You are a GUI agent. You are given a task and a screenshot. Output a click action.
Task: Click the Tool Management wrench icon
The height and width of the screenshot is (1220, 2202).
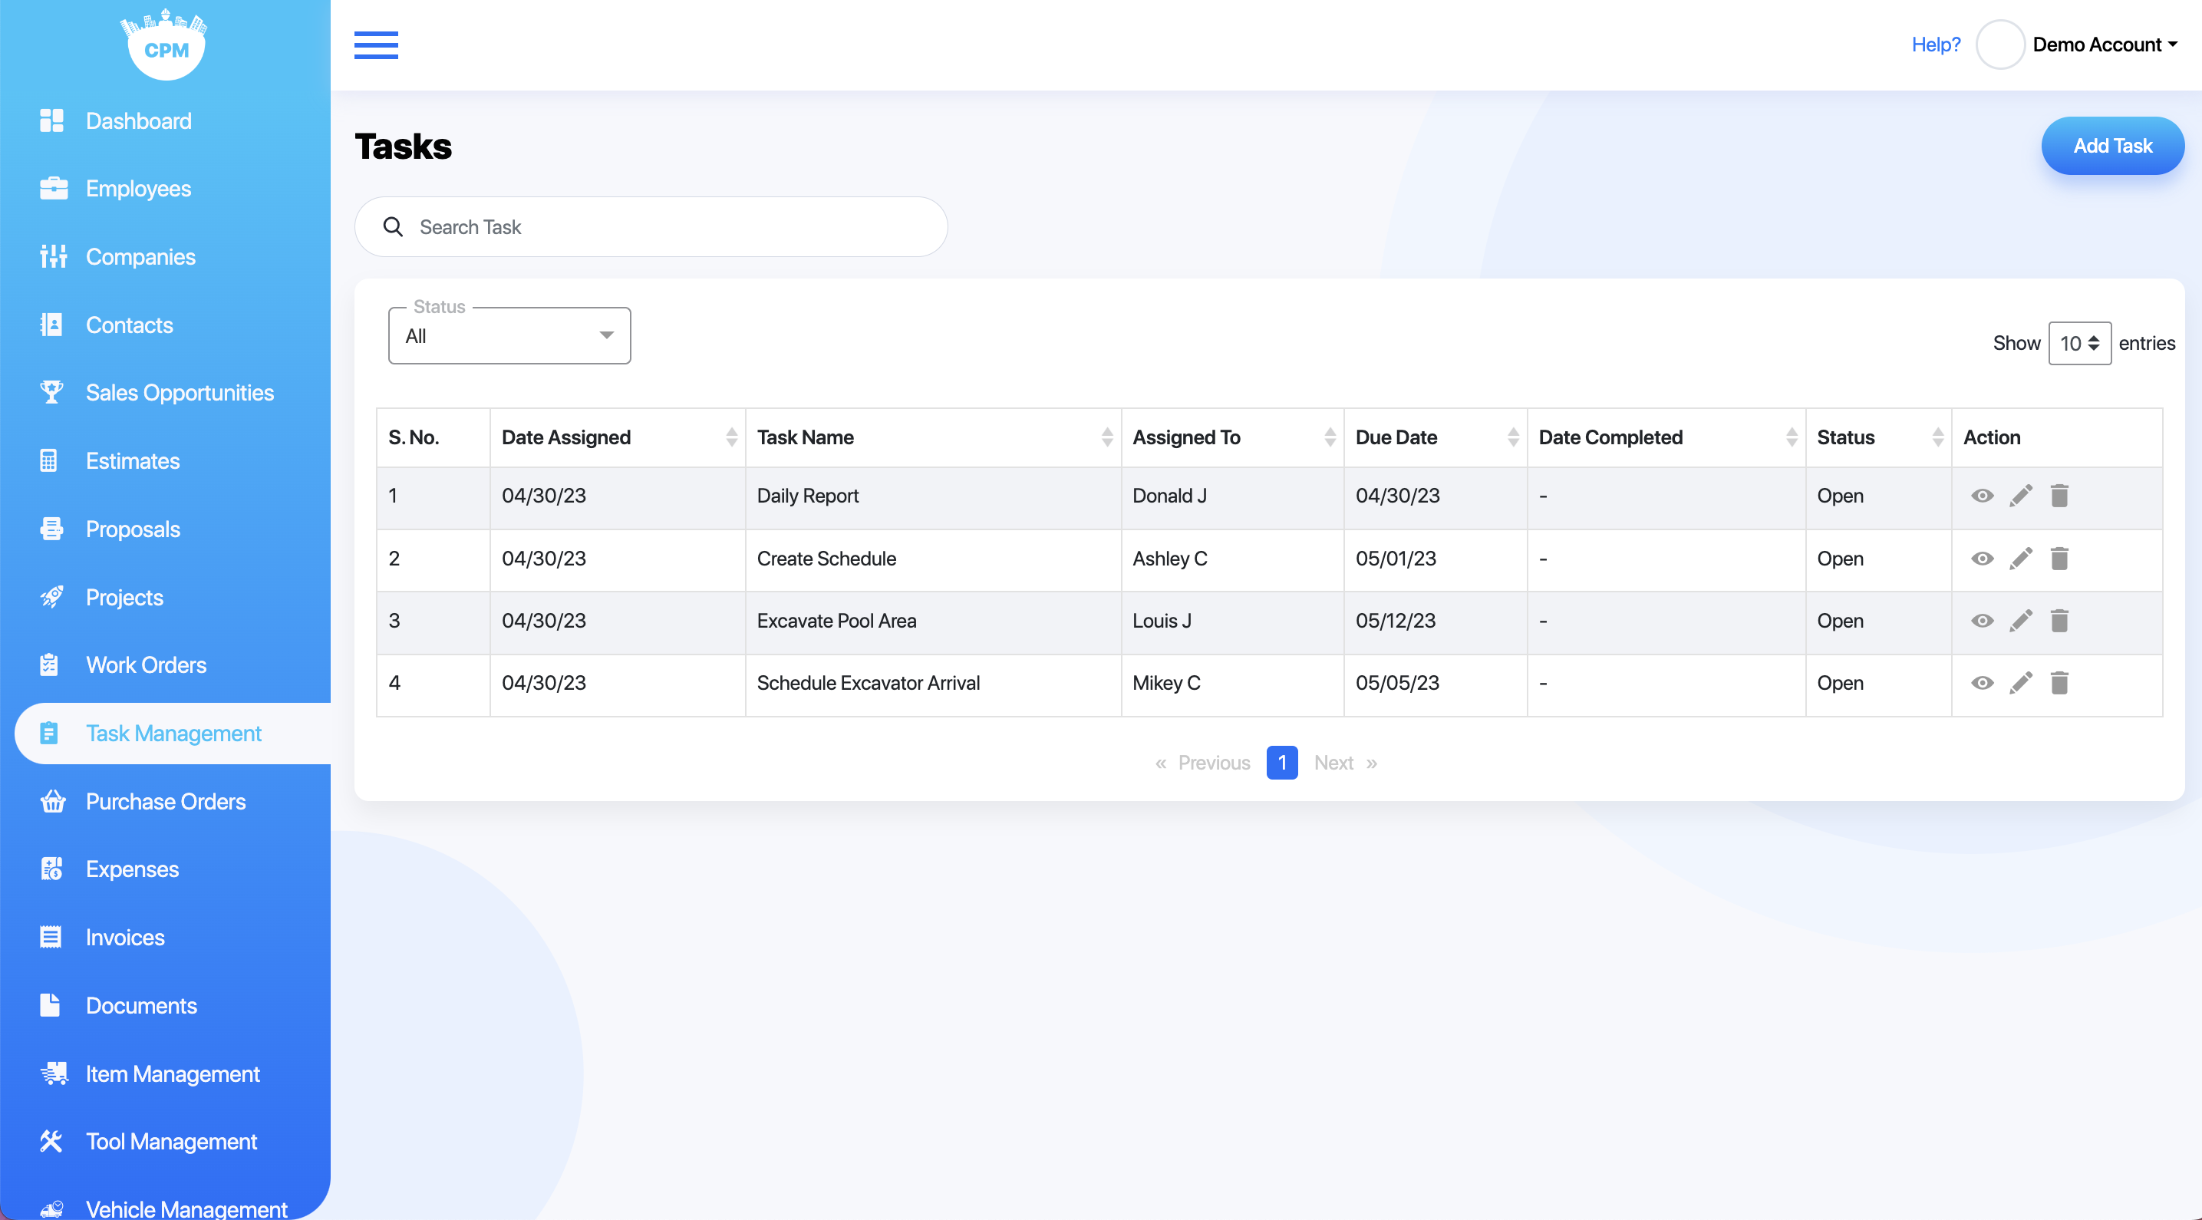point(51,1141)
